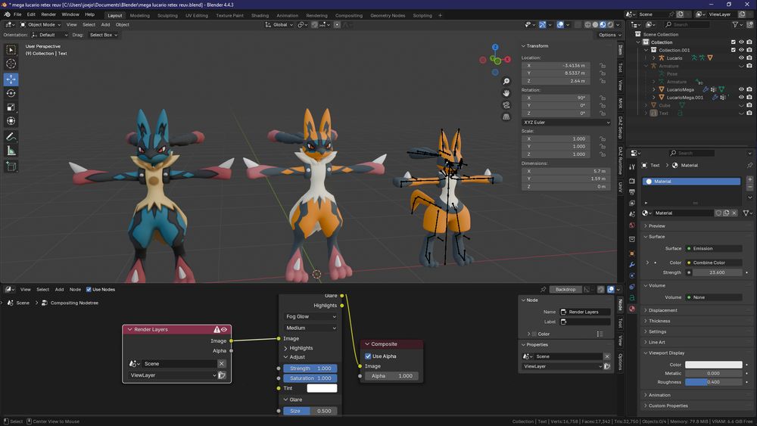The width and height of the screenshot is (757, 426).
Task: Pick the Annotate tool
Action: coord(11,137)
